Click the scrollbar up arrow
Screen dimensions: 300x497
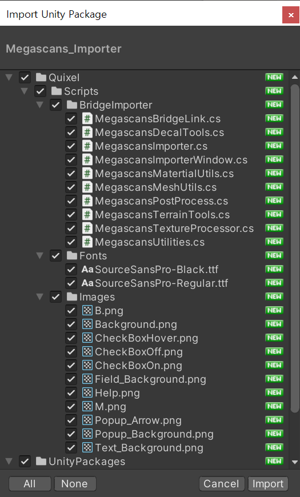click(295, 77)
